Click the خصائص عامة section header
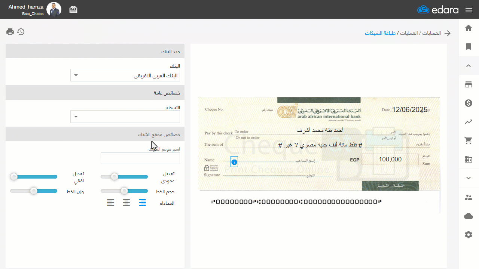 click(x=95, y=93)
